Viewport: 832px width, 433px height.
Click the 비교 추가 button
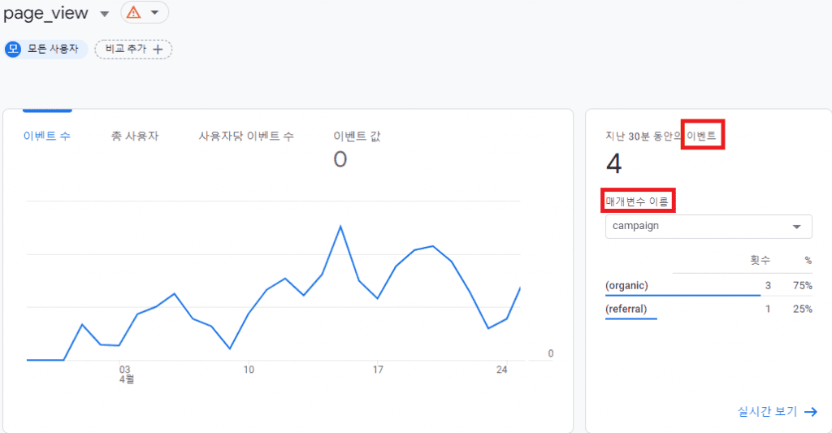click(133, 49)
